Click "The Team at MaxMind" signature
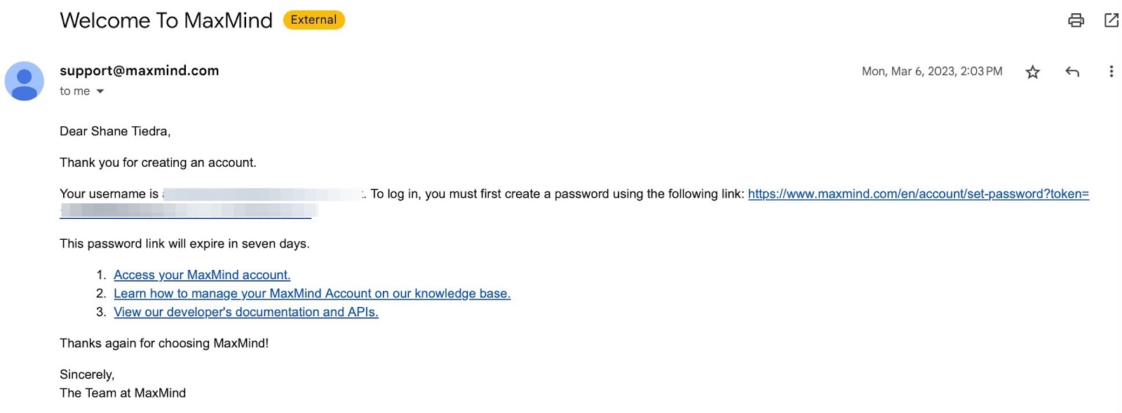 click(x=123, y=393)
